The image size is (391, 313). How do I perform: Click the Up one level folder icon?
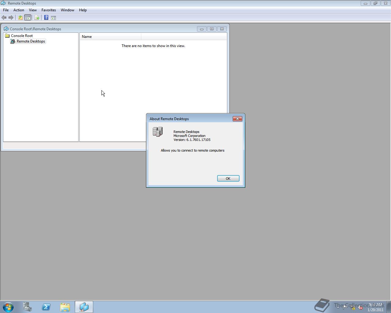pos(20,18)
